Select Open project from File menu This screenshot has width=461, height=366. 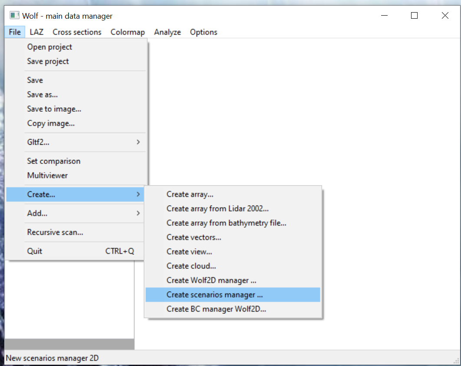(49, 47)
